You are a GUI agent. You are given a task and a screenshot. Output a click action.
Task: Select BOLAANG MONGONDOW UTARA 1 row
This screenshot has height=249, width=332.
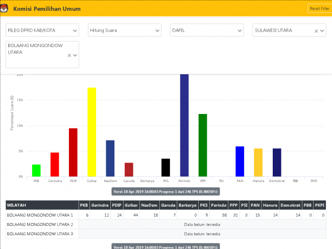click(x=40, y=215)
